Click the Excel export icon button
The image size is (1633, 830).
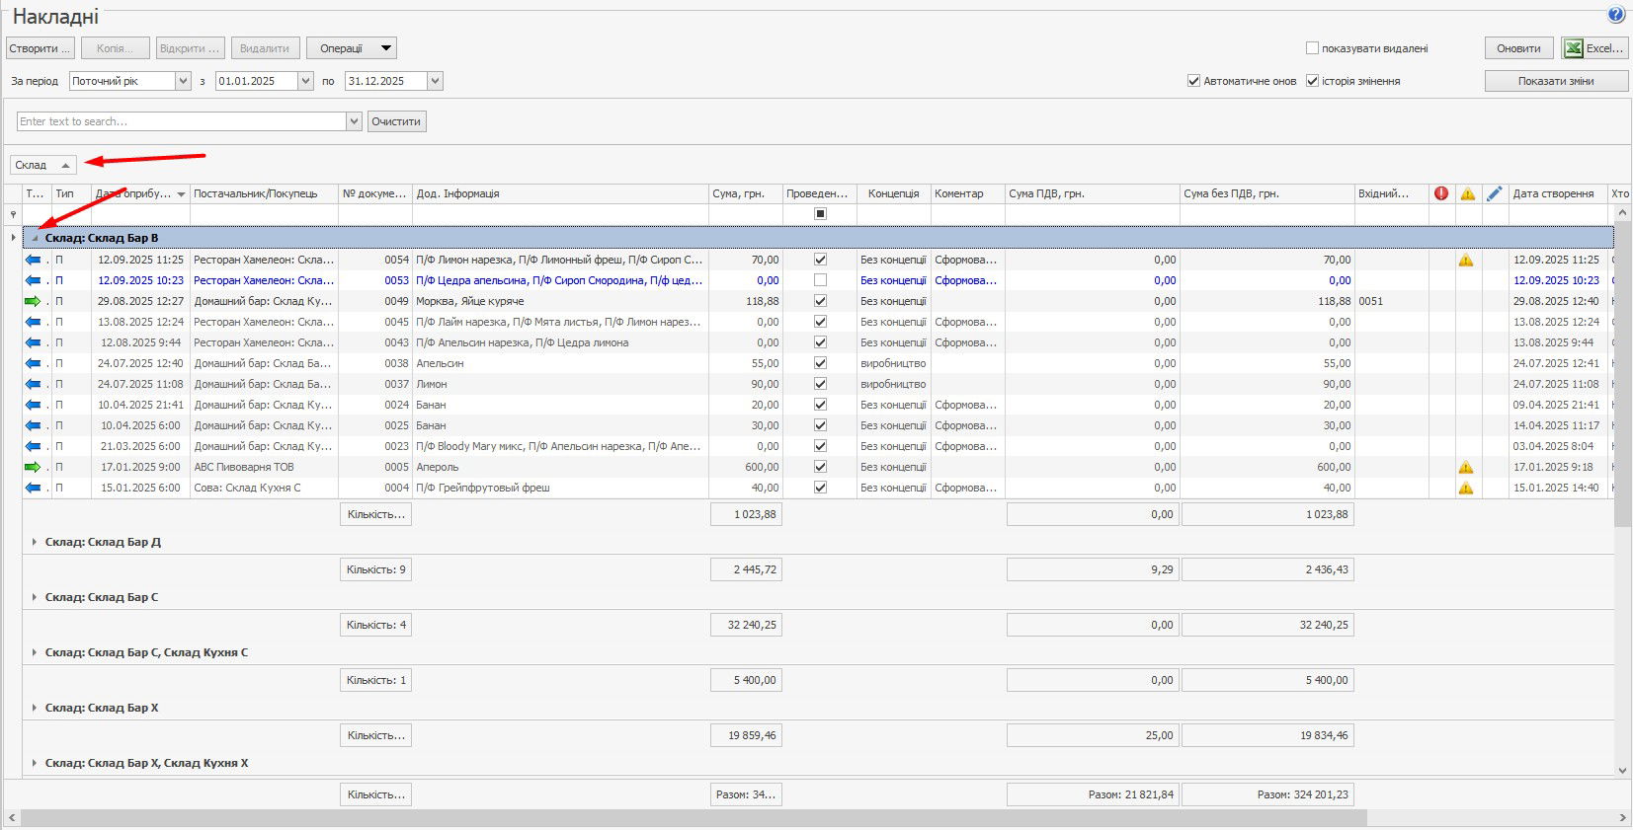pos(1594,48)
